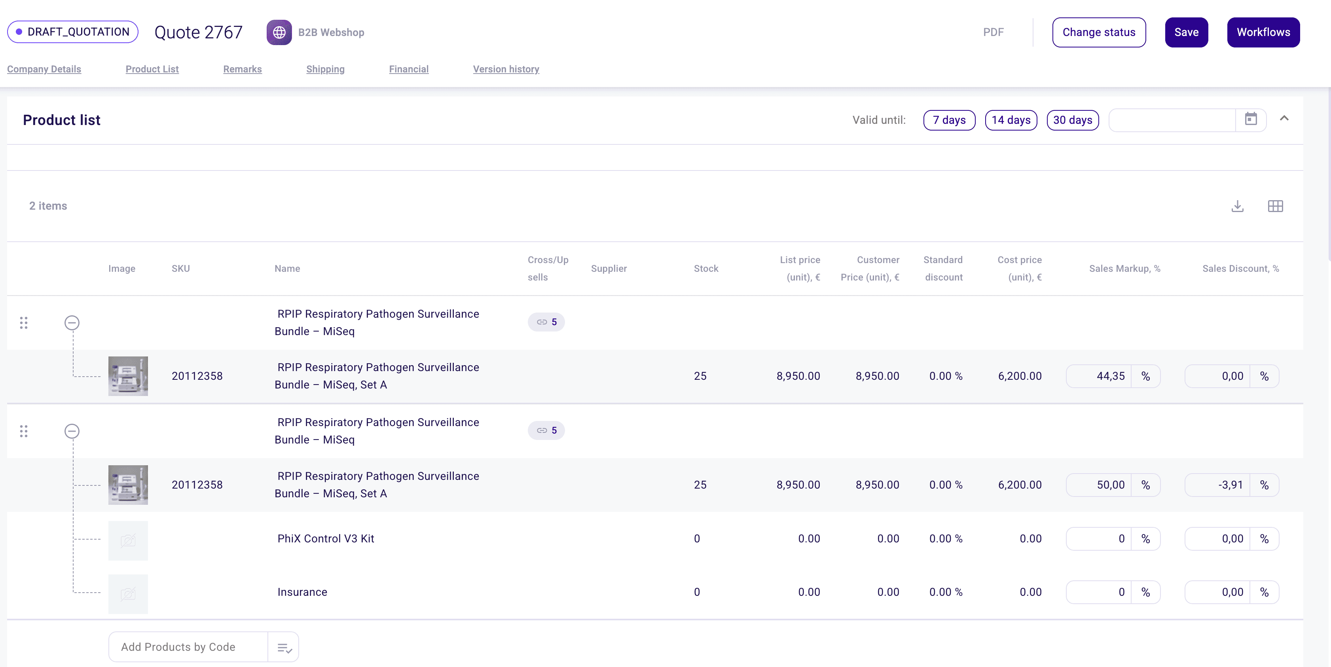Select the 30 days validity option
The height and width of the screenshot is (667, 1331).
click(1073, 119)
